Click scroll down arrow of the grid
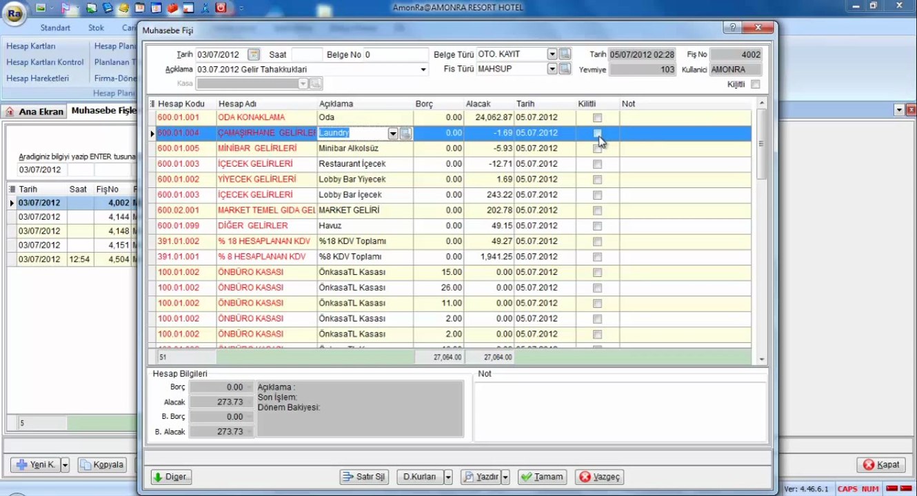The width and height of the screenshot is (917, 496). click(x=761, y=359)
